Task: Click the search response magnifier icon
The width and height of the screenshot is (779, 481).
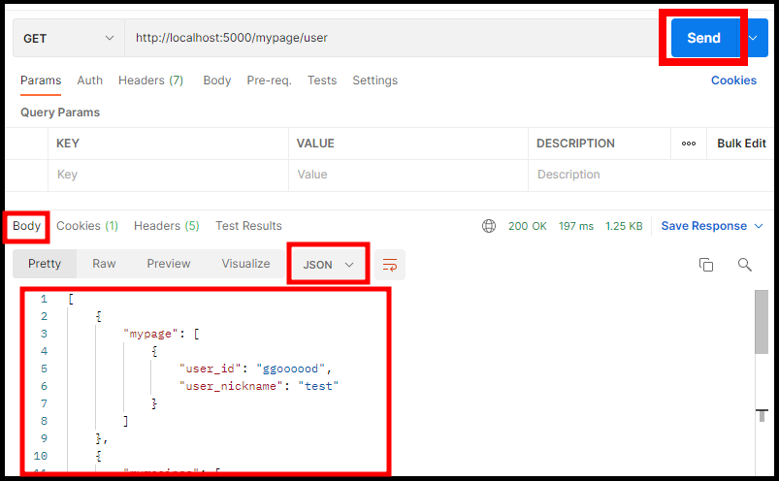Action: tap(744, 265)
